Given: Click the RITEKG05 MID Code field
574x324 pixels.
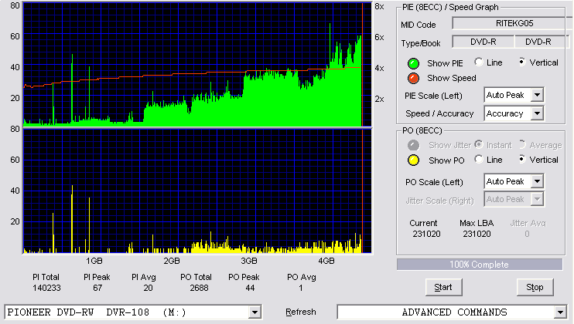Looking at the screenshot, I should [x=512, y=23].
